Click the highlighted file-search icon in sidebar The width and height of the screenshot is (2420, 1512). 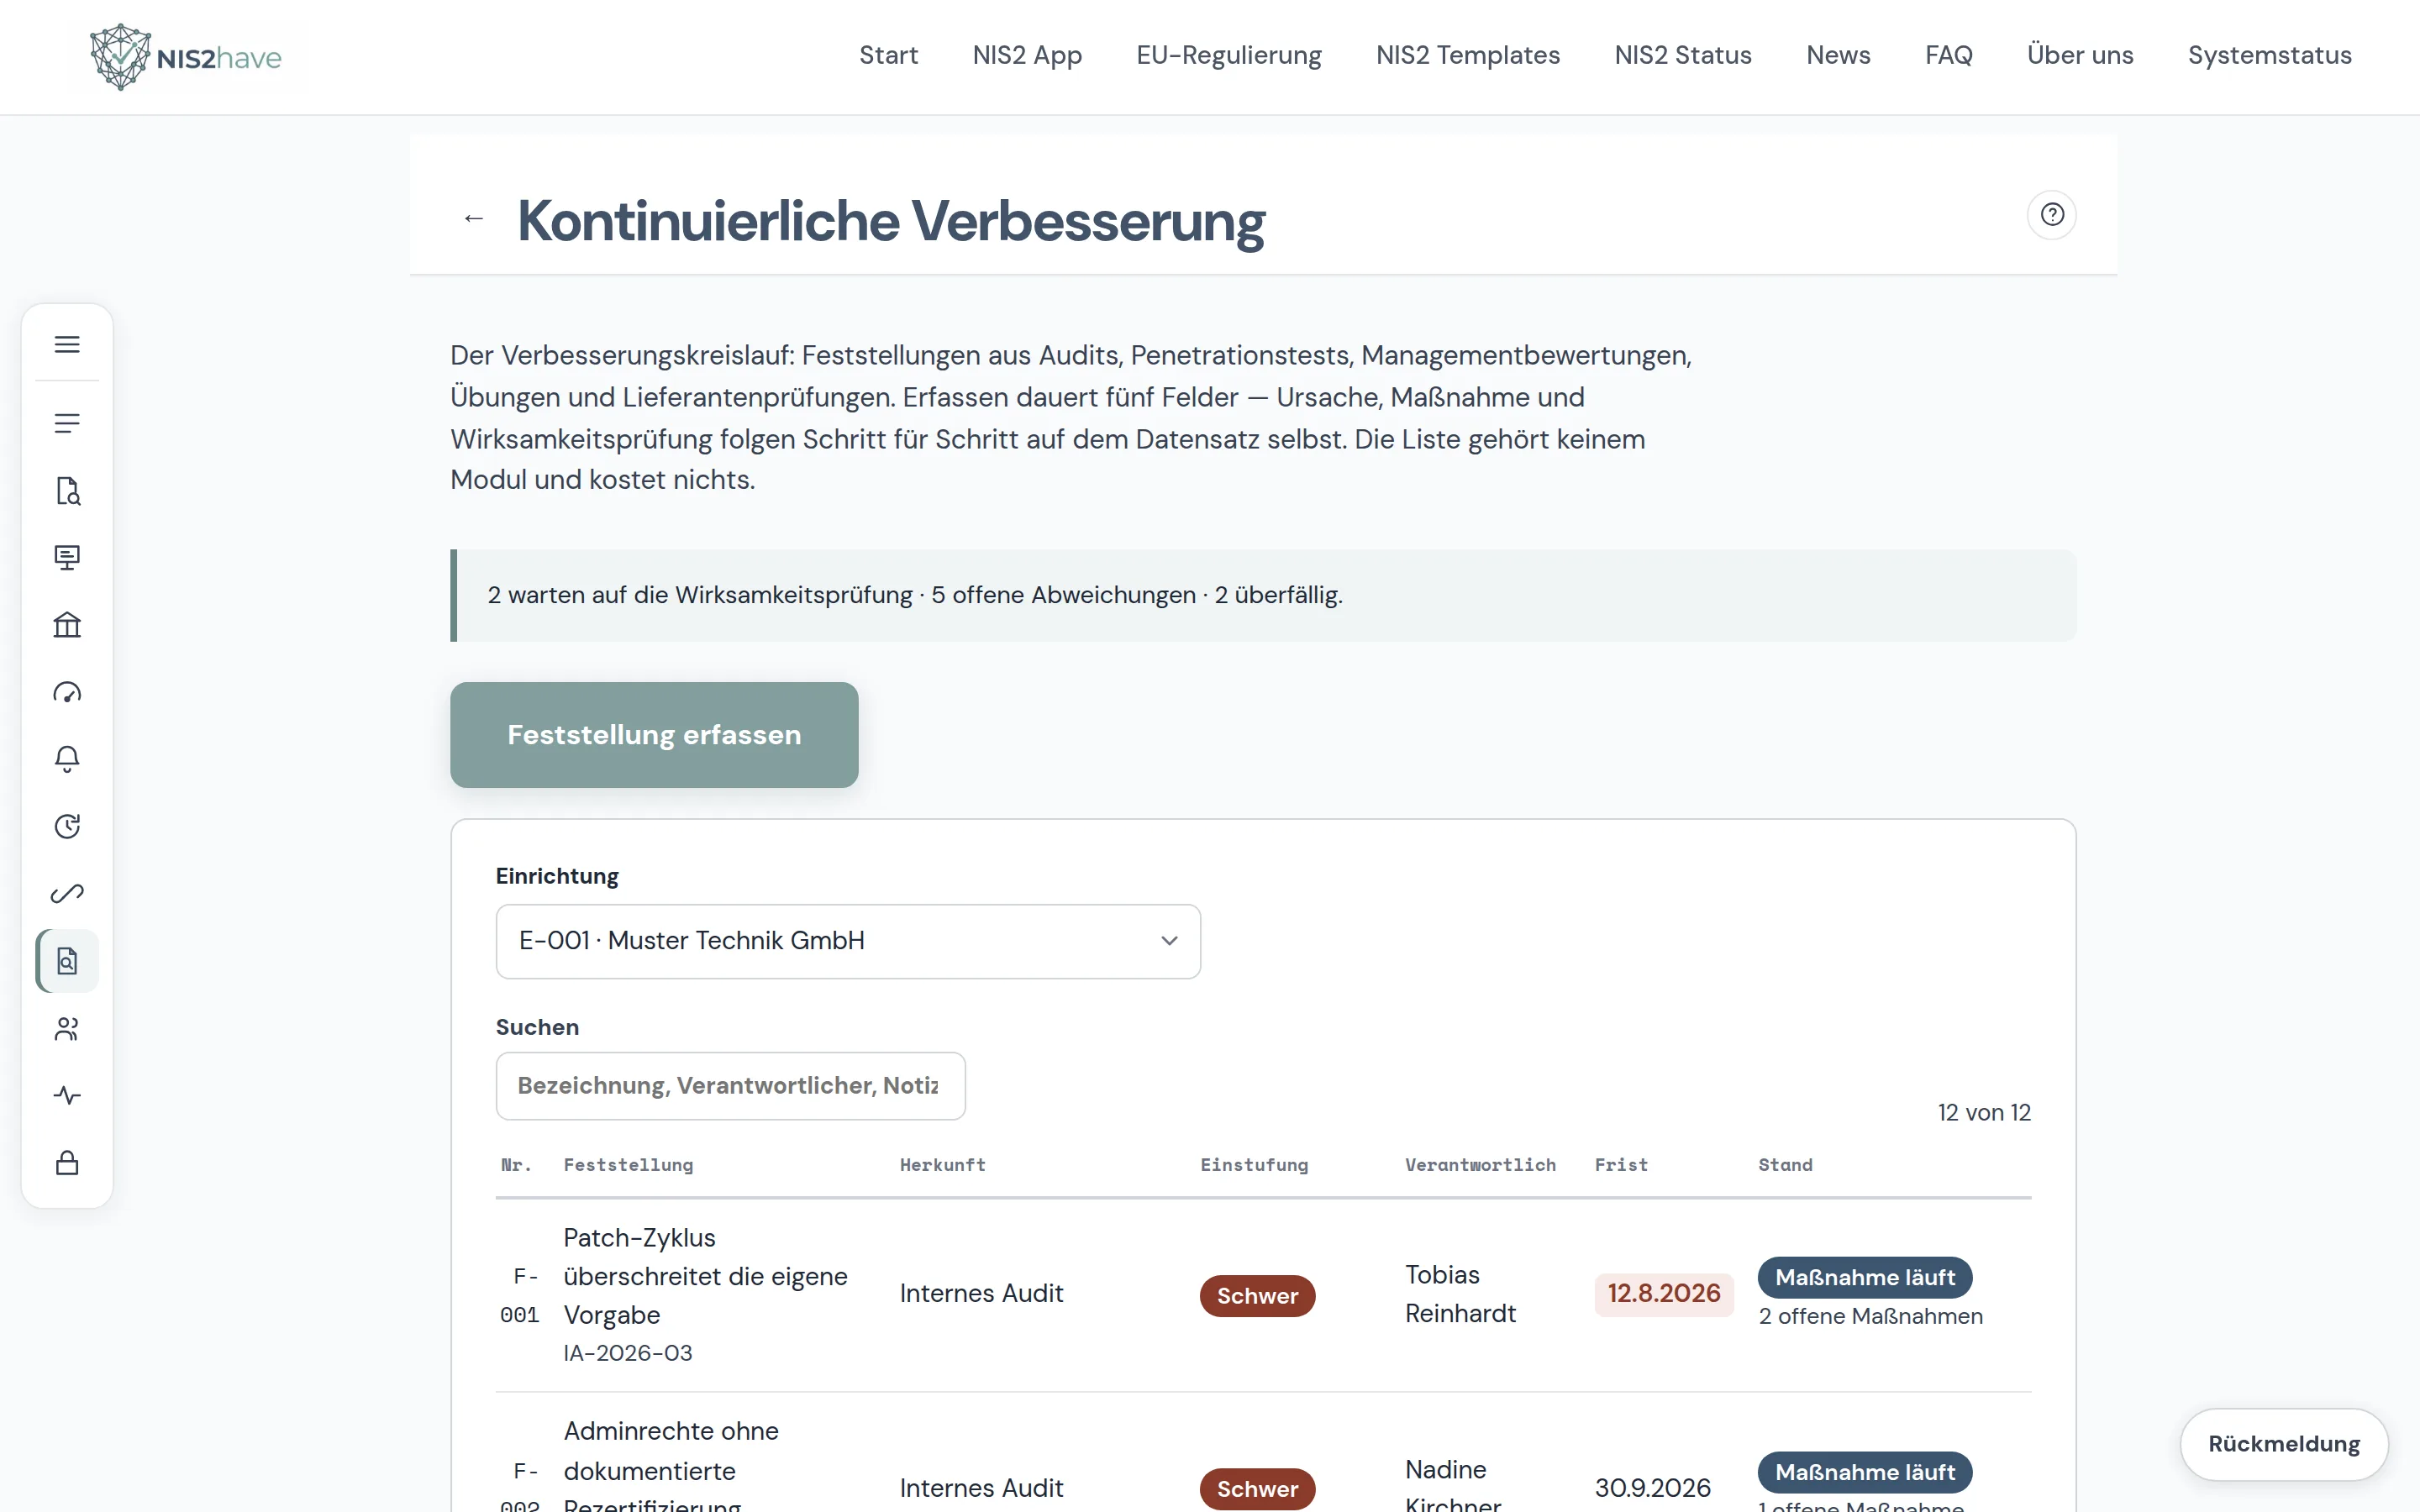[67, 961]
